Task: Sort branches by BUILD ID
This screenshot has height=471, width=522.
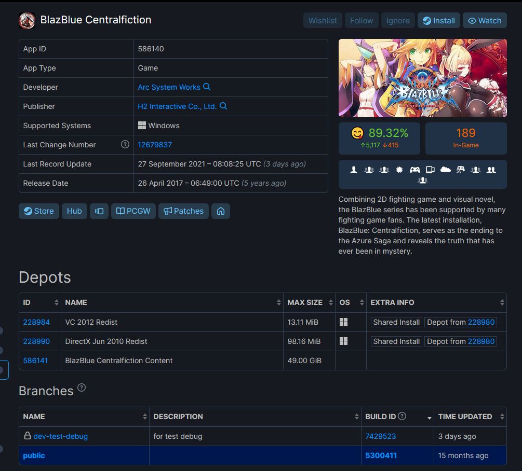Action: click(397, 417)
